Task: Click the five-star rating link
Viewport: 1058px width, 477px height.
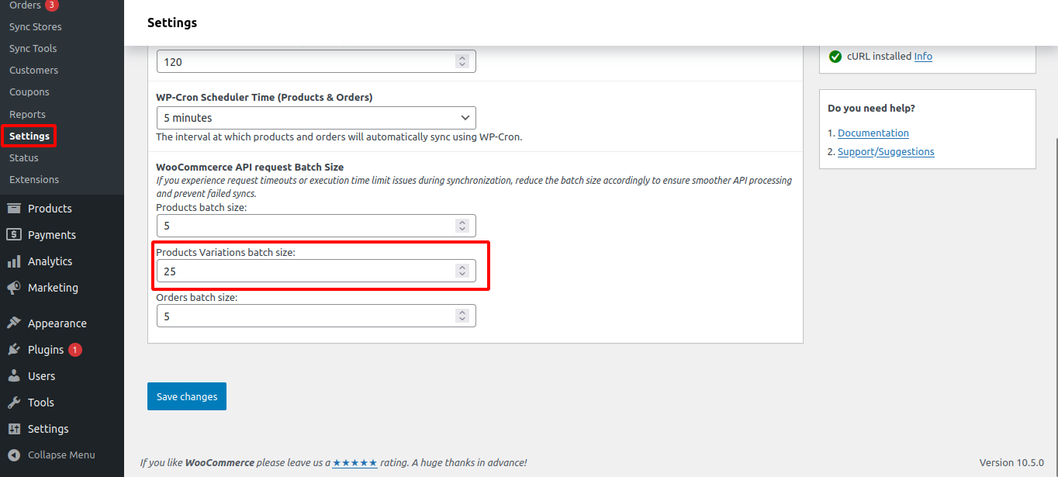Action: pyautogui.click(x=354, y=463)
